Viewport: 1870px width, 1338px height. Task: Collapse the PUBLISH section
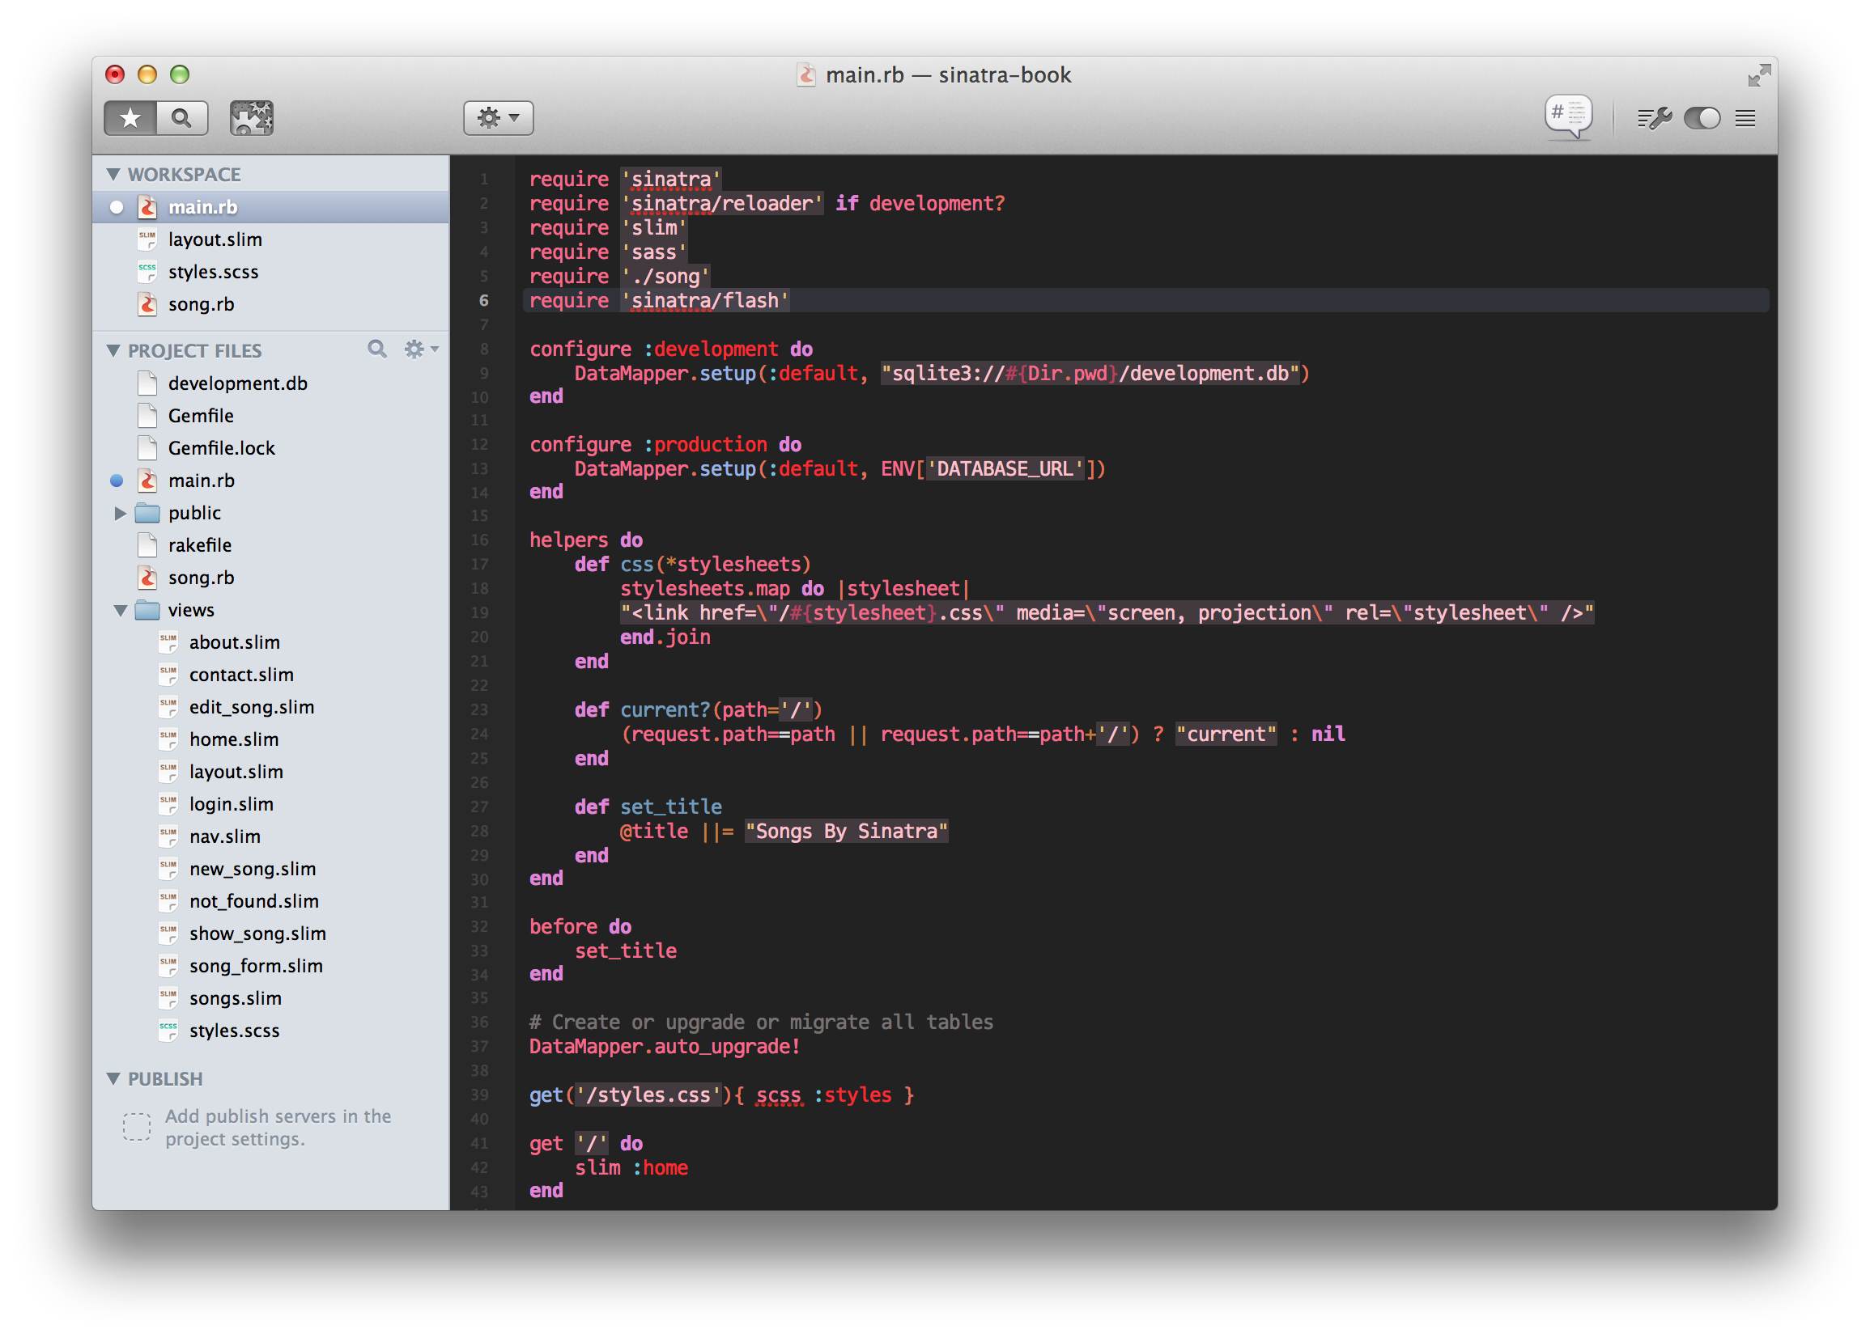(114, 1078)
